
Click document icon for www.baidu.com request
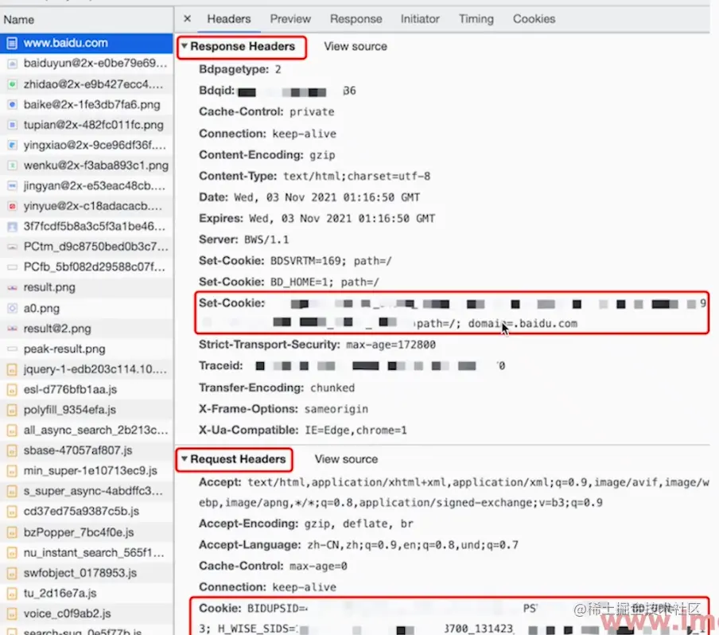point(12,43)
